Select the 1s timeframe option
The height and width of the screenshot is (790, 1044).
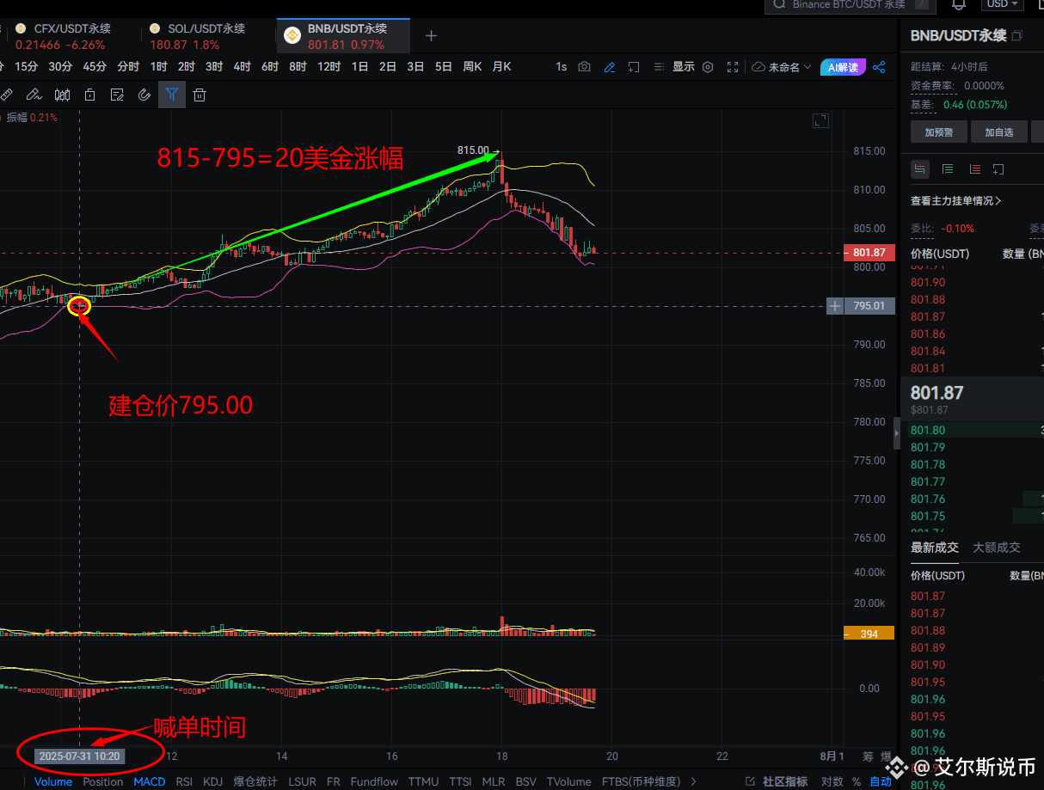(562, 67)
